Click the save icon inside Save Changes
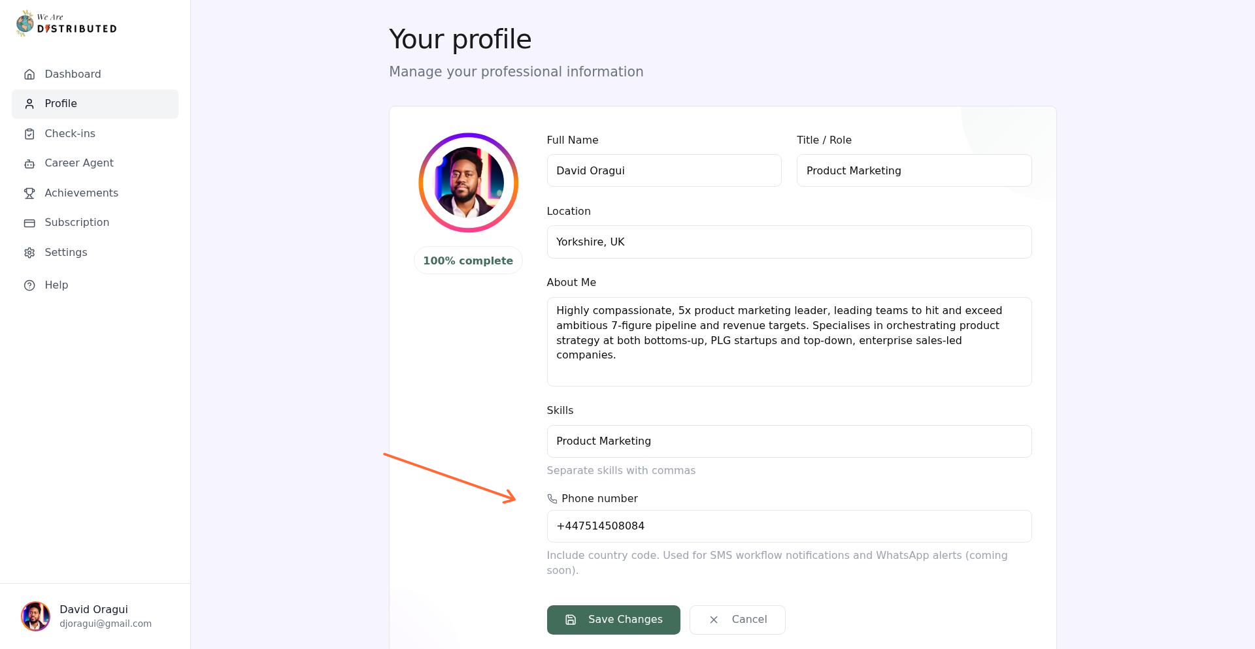1255x649 pixels. coord(569,620)
